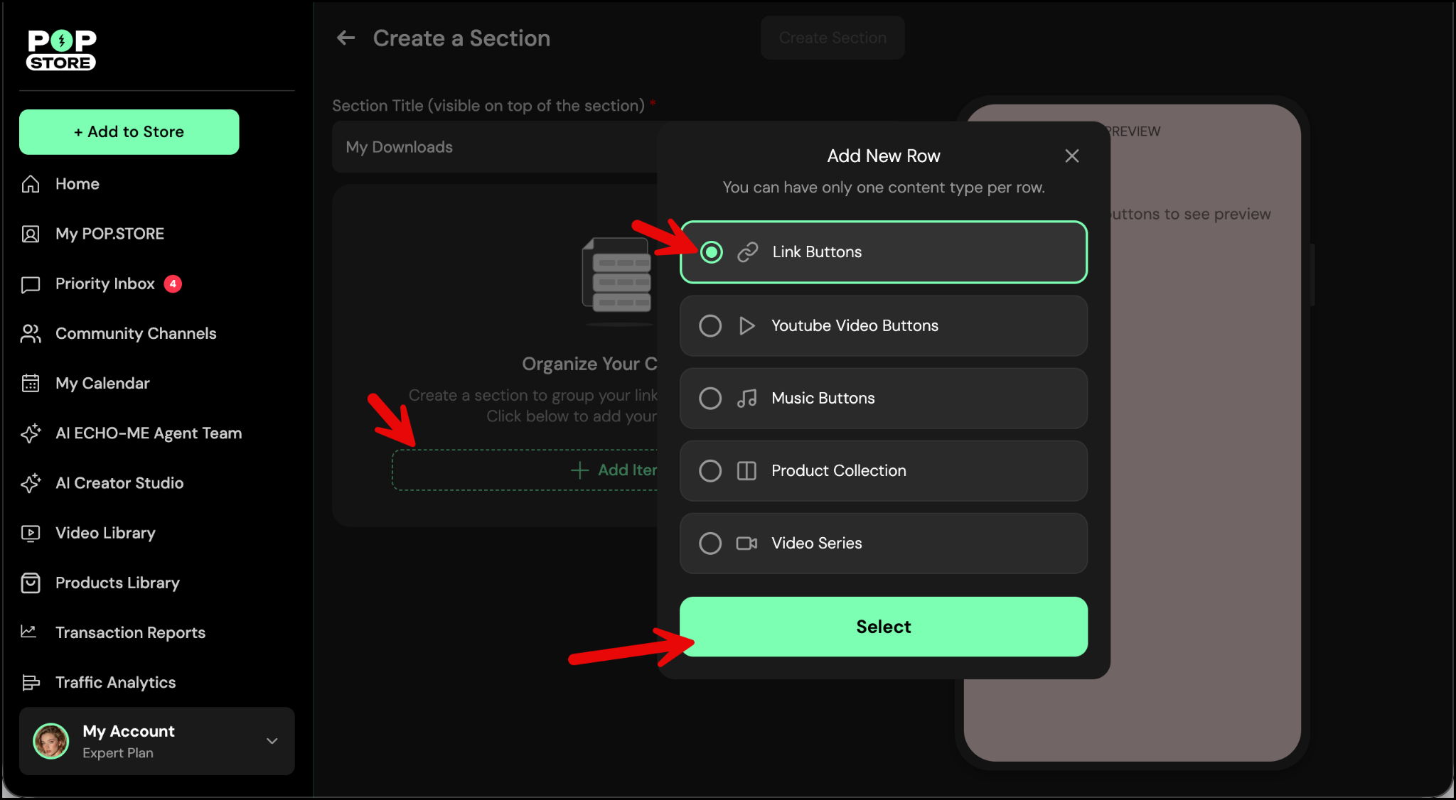This screenshot has height=800, width=1456.
Task: Expand the My Account chevron
Action: [272, 741]
